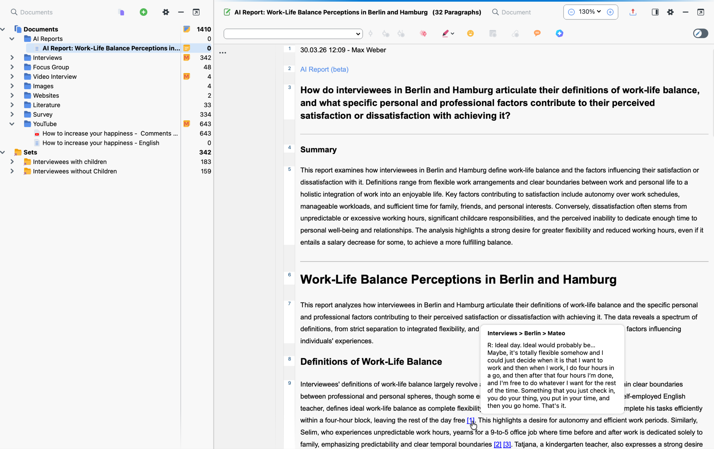
Task: Insert a document link
Action: click(x=516, y=33)
